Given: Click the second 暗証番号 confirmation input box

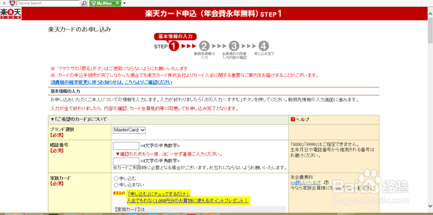Looking at the screenshot, I should [126, 161].
